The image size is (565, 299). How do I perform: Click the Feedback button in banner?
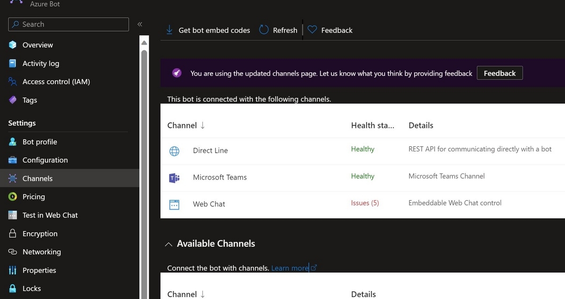click(500, 73)
